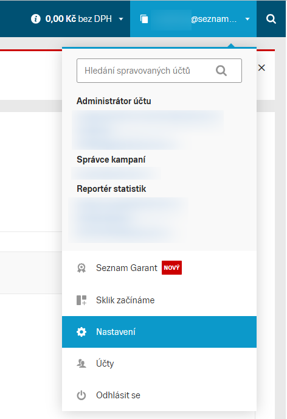Focus the Hledání spravovaných účtů search field
The width and height of the screenshot is (287, 419).
[159, 71]
